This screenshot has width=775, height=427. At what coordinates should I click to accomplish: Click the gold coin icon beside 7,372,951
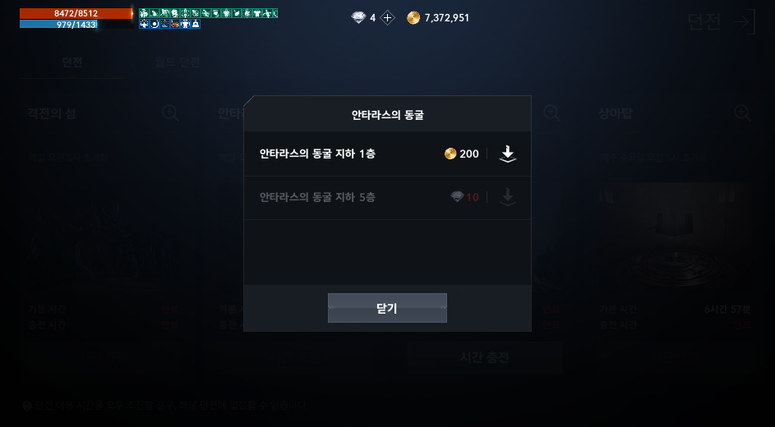pos(413,18)
